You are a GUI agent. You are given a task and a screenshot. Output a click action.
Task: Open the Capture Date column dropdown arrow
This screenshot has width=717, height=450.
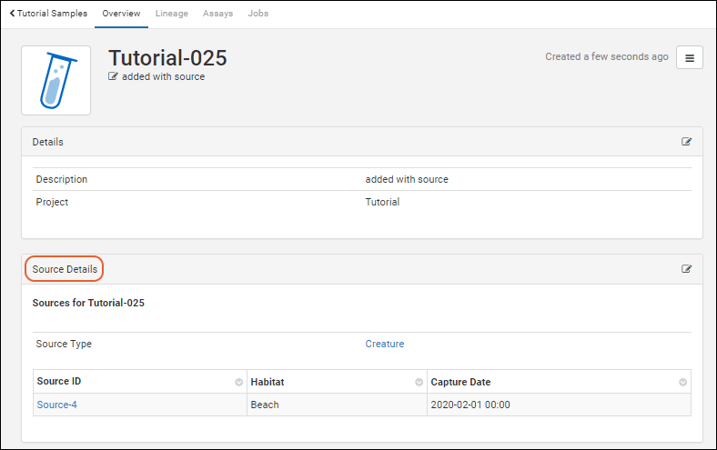pyautogui.click(x=682, y=382)
